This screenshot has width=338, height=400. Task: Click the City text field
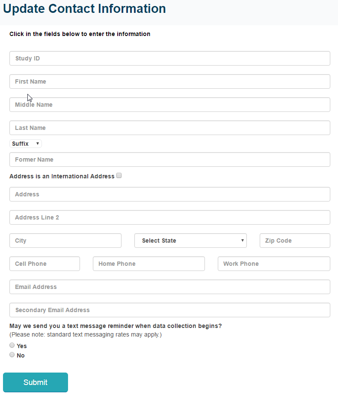(65, 241)
